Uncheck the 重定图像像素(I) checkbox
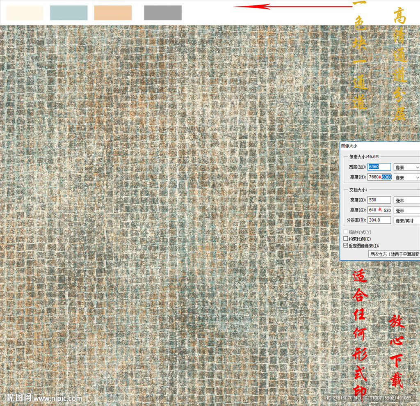Image resolution: width=420 pixels, height=406 pixels. (x=345, y=245)
